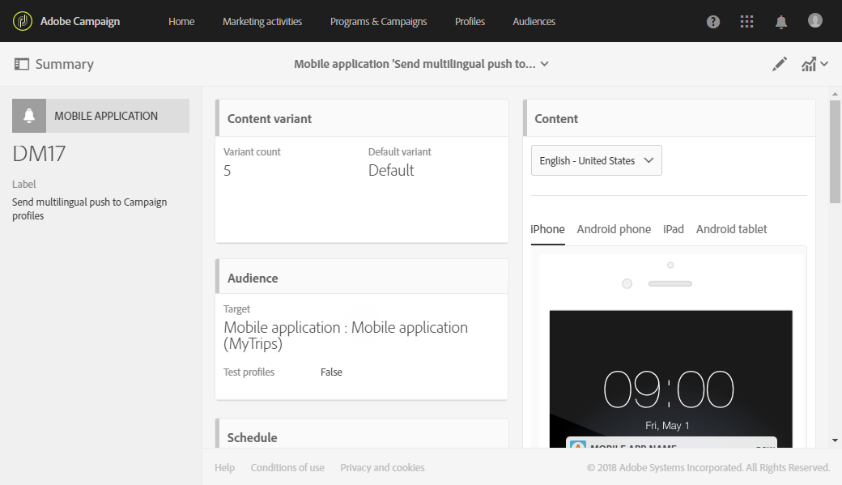The image size is (842, 485).
Task: Click the Adobe Campaign logo icon
Action: (23, 21)
